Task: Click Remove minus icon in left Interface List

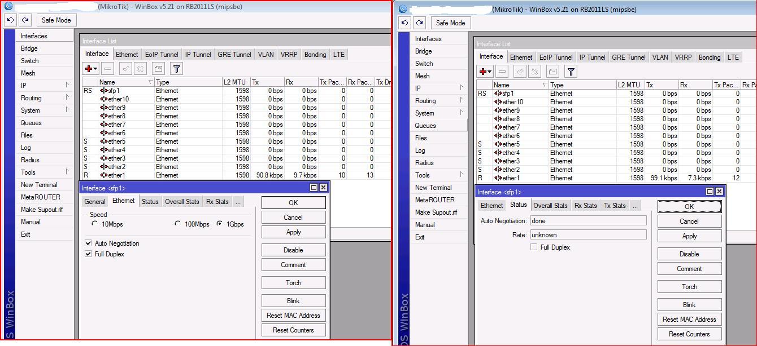Action: tap(108, 69)
